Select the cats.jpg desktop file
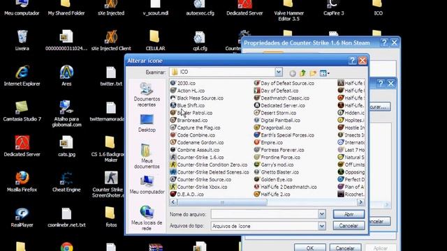 (66, 146)
